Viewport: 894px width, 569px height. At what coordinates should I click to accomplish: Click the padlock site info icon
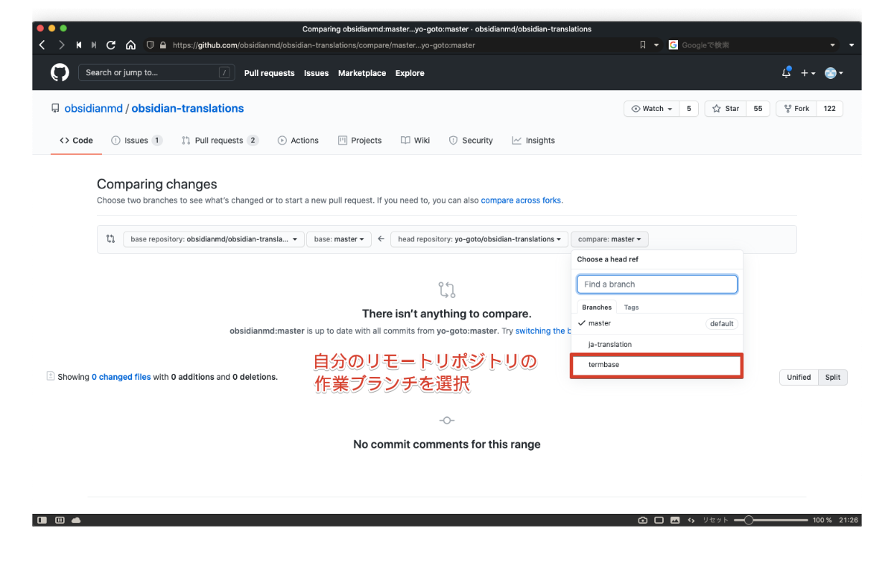click(x=162, y=45)
